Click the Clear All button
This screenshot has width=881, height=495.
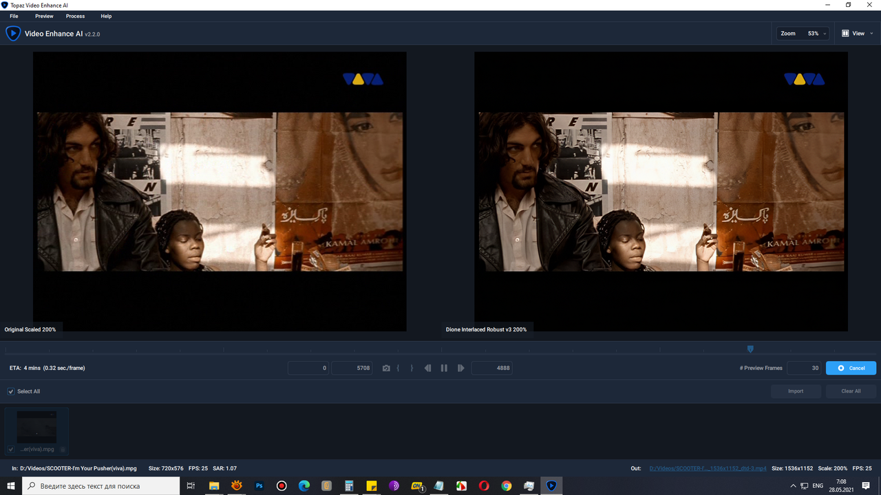coord(851,391)
